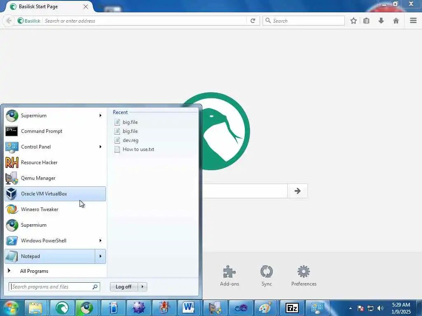
Task: Click the Windows Start orb
Action: tap(11, 308)
